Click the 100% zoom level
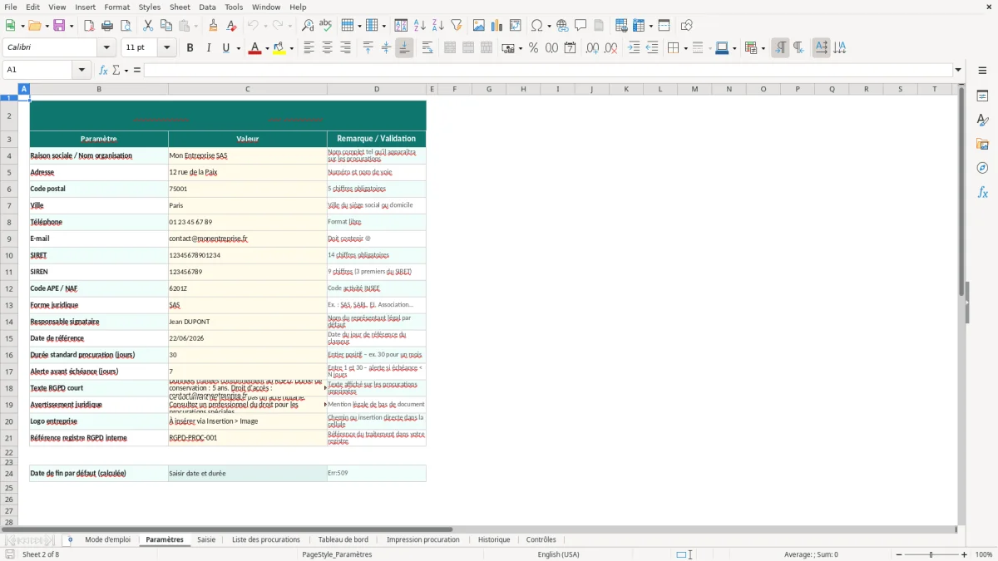This screenshot has height=561, width=998. (984, 554)
